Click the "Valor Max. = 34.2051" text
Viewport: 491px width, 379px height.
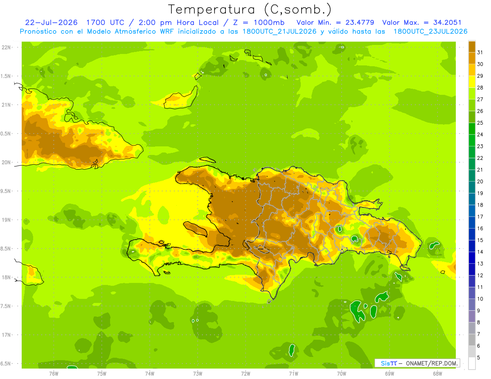(422, 22)
